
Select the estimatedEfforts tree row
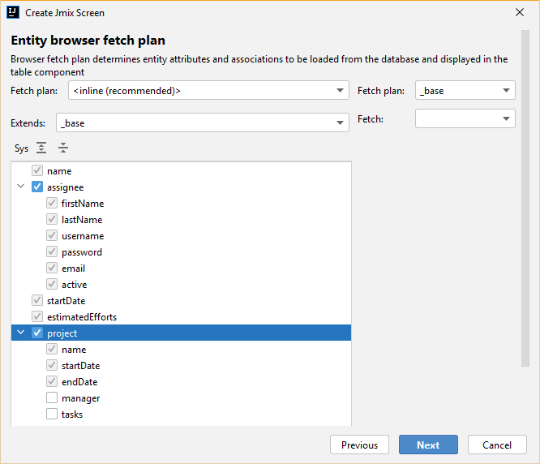tap(181, 316)
